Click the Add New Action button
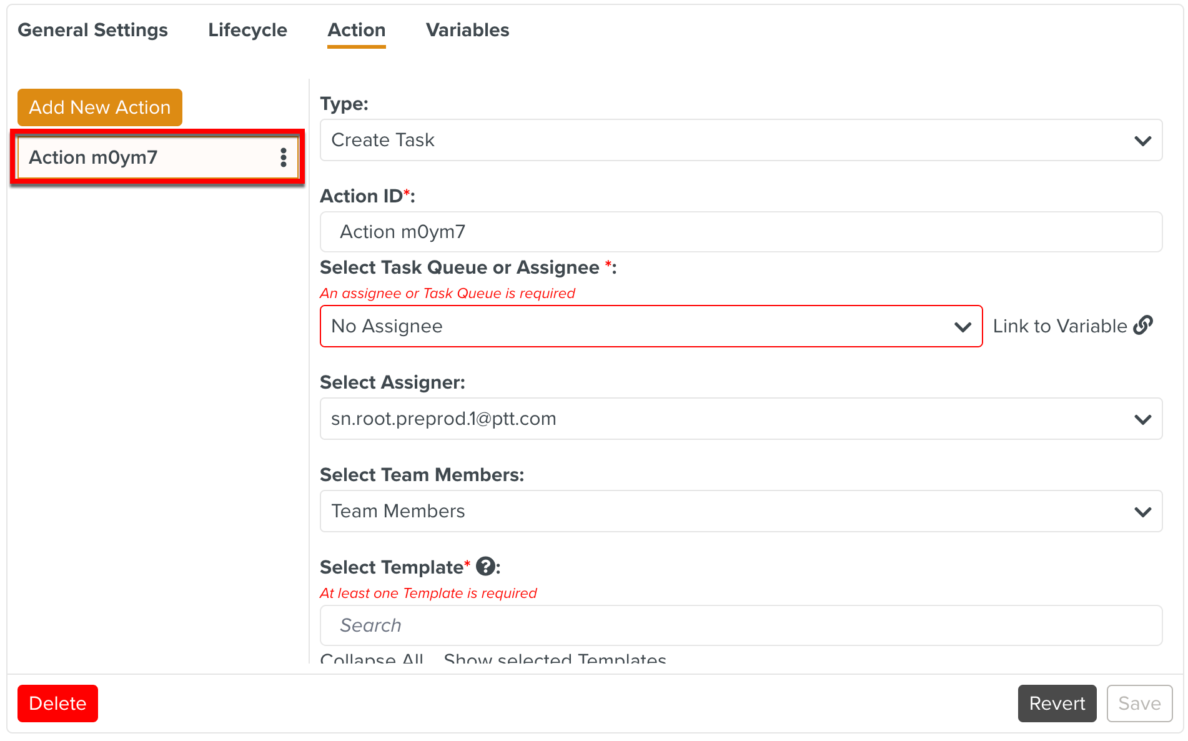Image resolution: width=1188 pixels, height=741 pixels. coord(100,107)
